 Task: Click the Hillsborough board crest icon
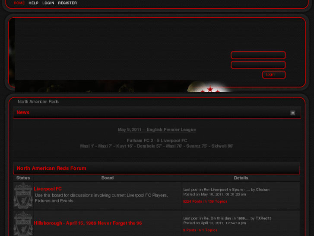click(23, 223)
